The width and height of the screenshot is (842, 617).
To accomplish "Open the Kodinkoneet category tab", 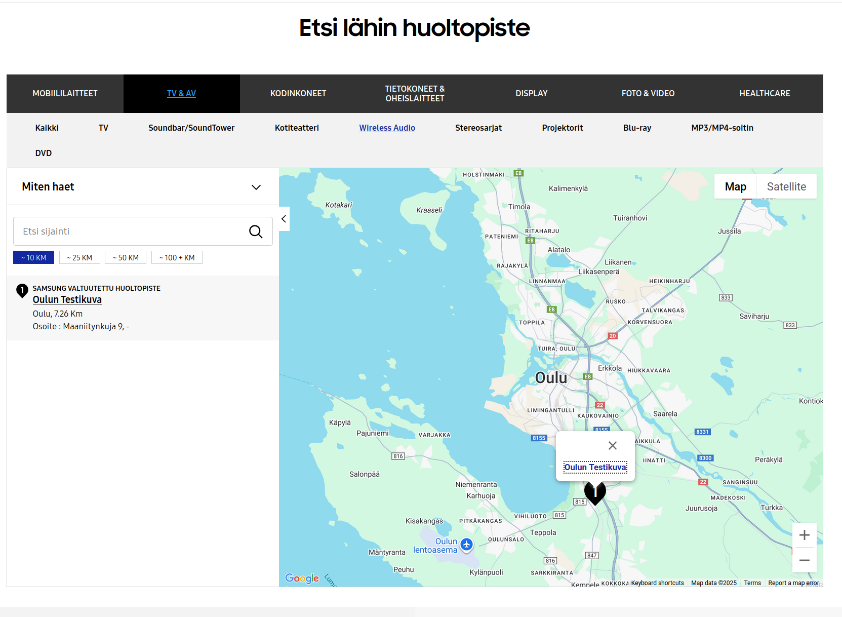I will pos(298,94).
